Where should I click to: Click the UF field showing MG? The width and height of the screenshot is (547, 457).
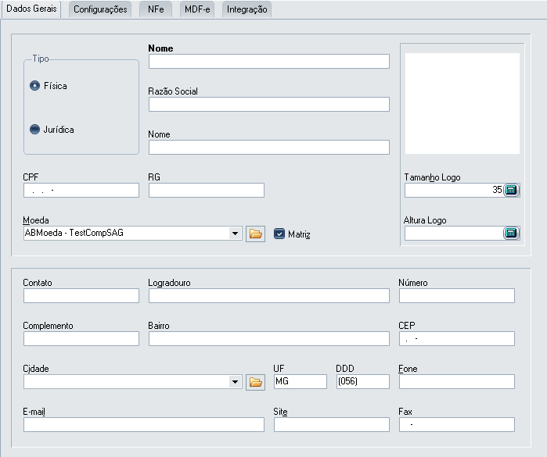tap(300, 381)
